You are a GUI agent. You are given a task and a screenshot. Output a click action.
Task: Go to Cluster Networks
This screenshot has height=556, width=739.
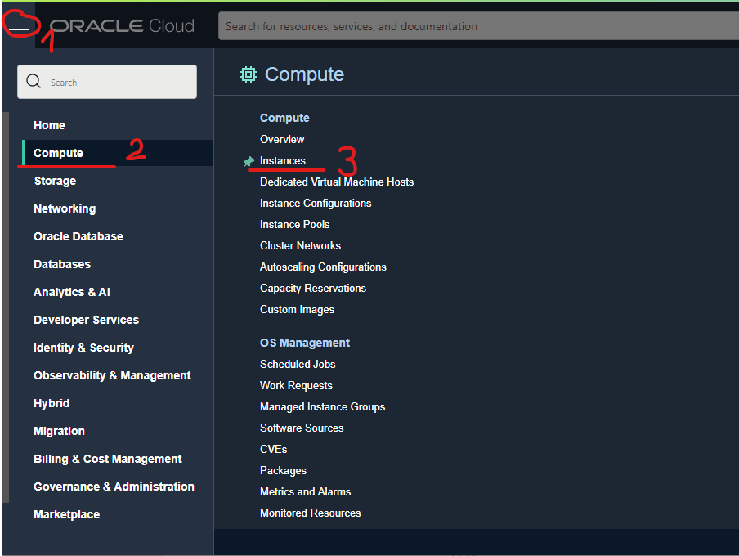(300, 245)
